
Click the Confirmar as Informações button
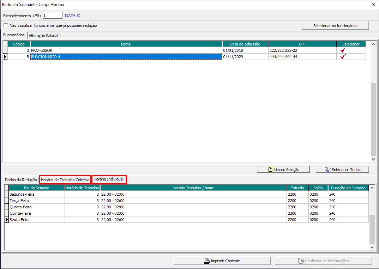point(323,261)
